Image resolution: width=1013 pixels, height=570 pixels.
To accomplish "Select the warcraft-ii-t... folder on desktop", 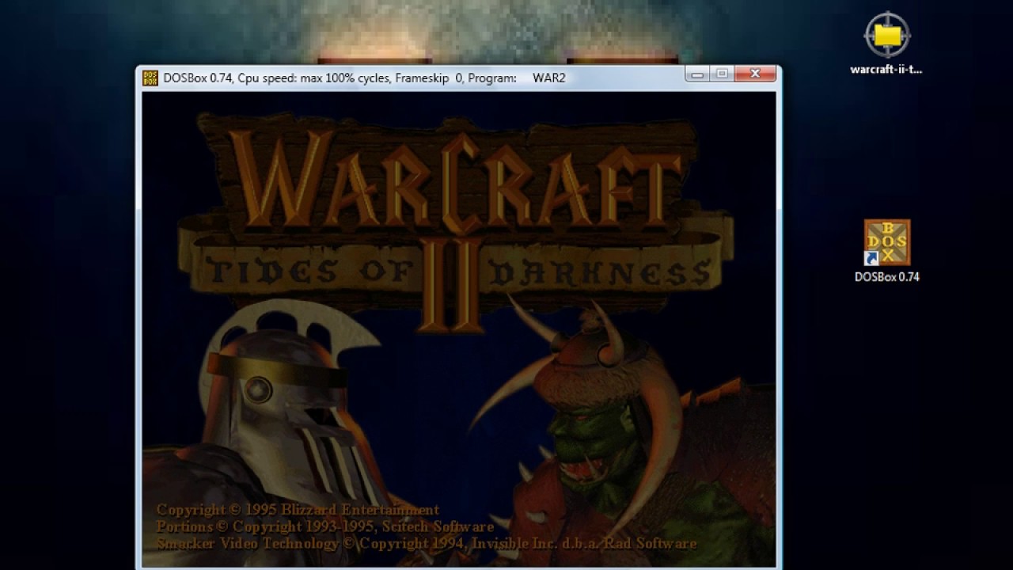I will [887, 35].
